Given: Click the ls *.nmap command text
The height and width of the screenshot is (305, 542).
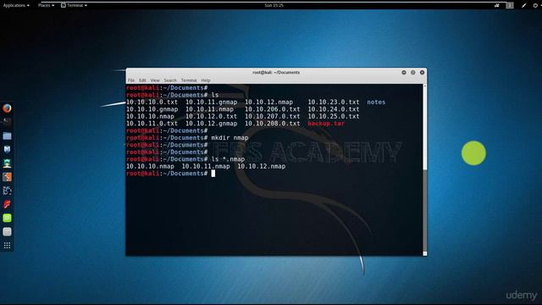Looking at the screenshot, I should (x=228, y=159).
